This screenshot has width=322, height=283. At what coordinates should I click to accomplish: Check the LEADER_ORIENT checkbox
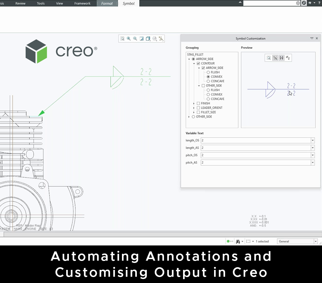click(198, 108)
